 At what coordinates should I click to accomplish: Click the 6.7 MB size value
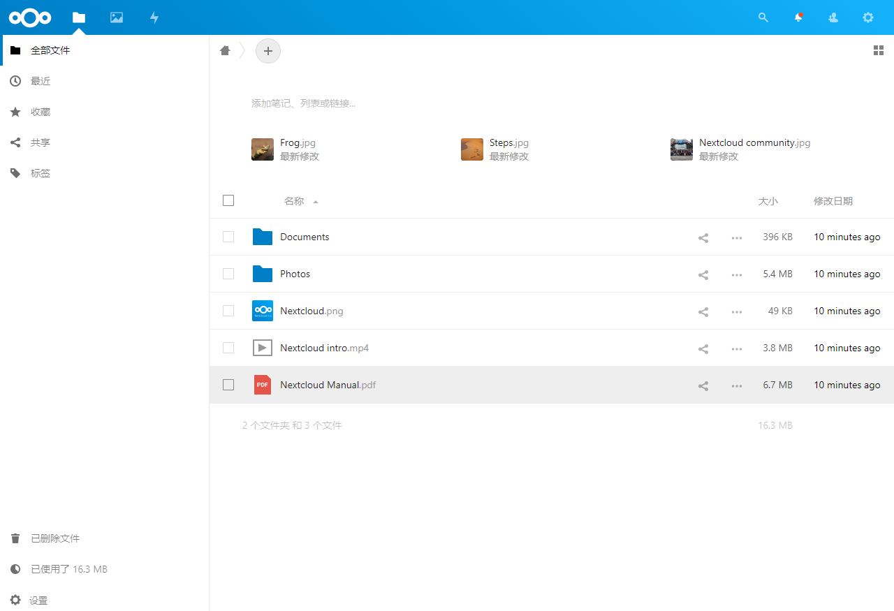tap(777, 385)
